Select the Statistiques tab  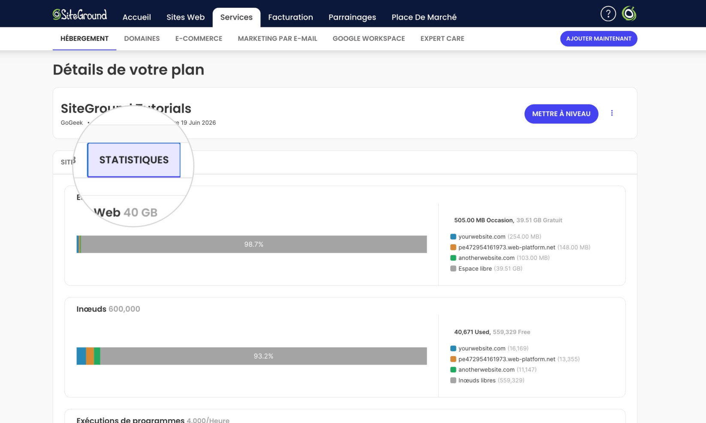click(134, 160)
